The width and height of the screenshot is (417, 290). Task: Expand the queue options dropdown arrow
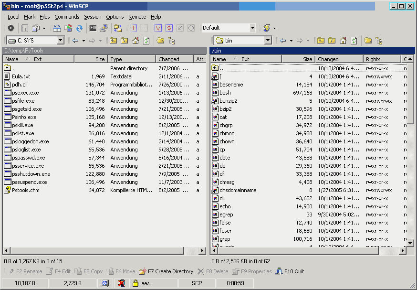pyautogui.click(x=44, y=28)
